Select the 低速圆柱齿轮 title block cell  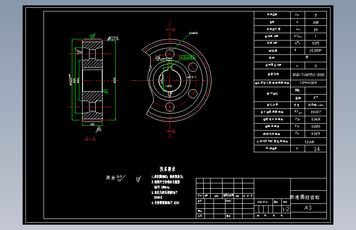308,197
